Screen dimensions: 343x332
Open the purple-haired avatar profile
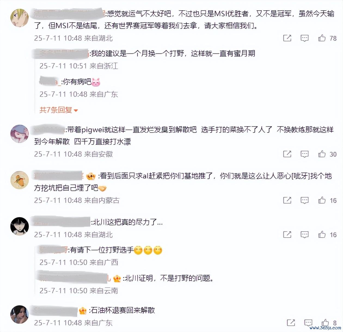tap(19, 134)
